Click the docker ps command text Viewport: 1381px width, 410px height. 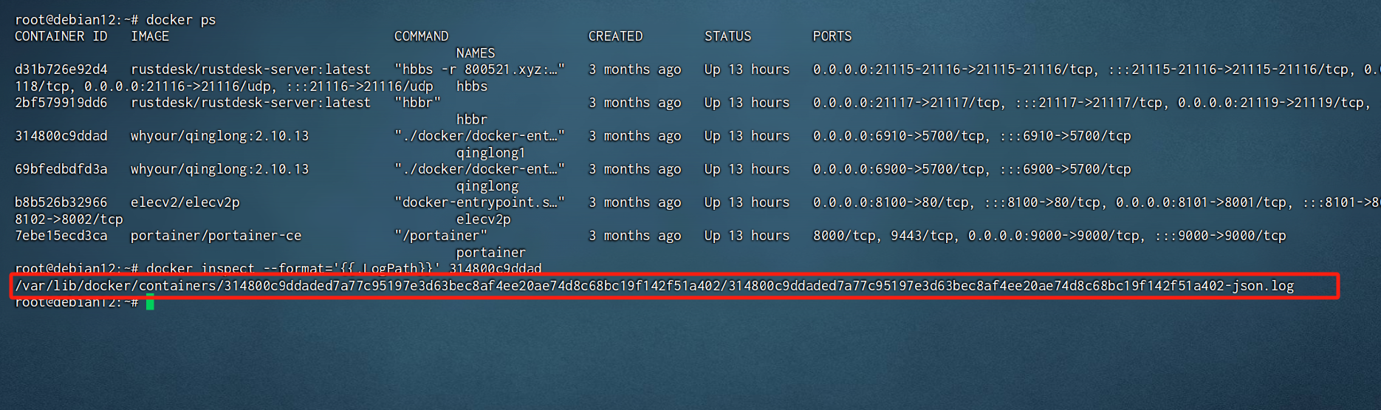click(x=181, y=20)
